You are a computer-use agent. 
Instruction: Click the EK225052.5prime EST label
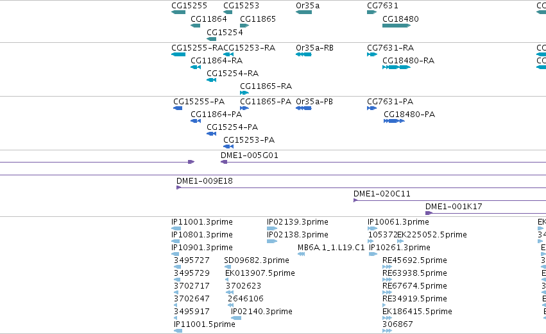point(432,235)
